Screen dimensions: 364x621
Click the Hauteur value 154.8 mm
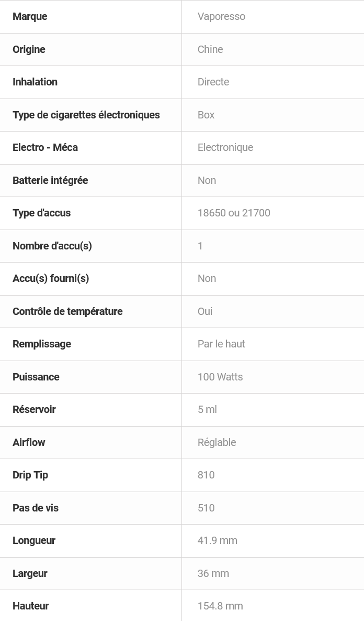coord(220,606)
